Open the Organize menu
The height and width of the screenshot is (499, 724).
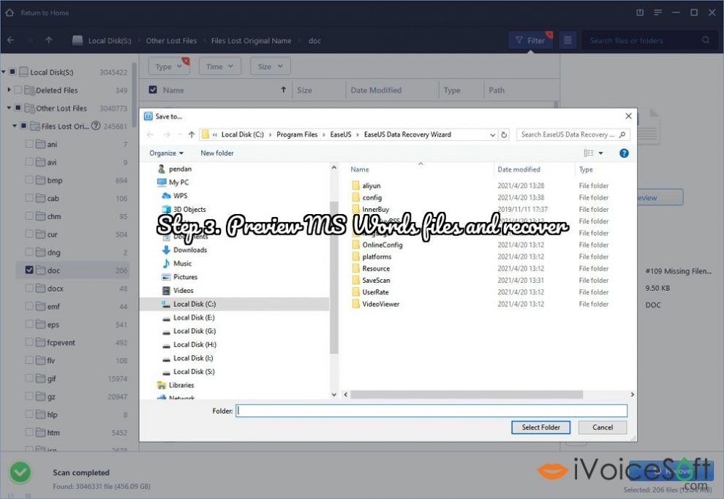tap(166, 153)
